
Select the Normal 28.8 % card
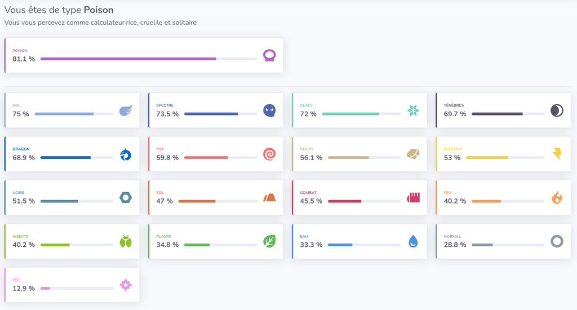coord(503,241)
